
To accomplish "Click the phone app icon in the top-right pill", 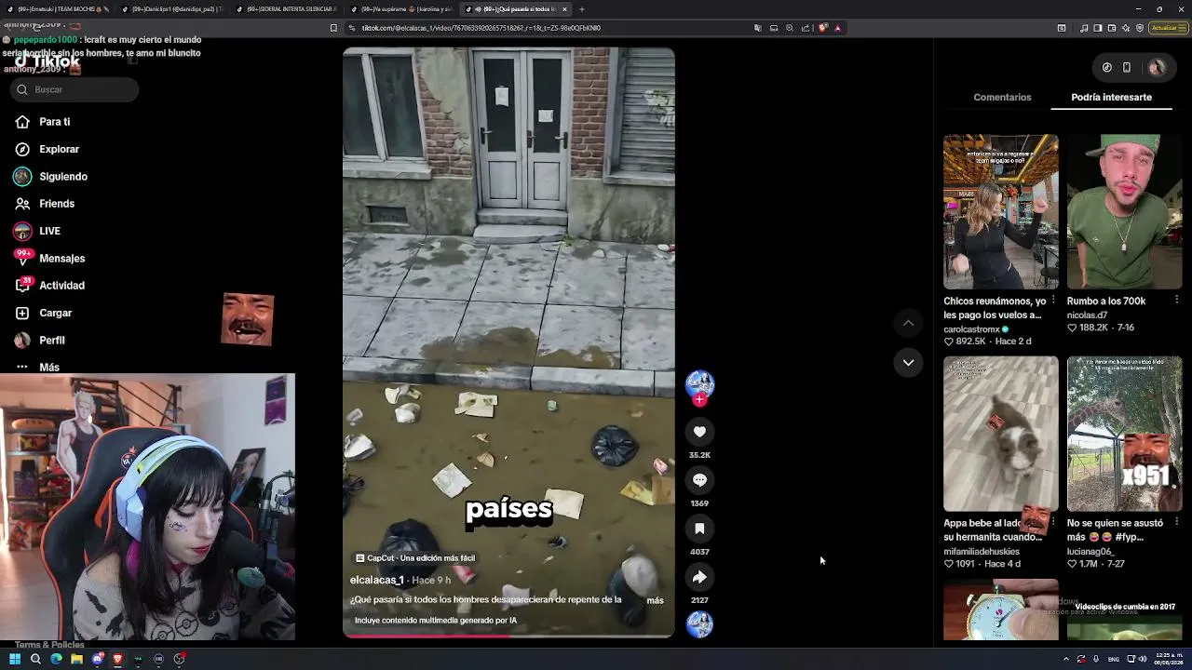I will point(1127,67).
